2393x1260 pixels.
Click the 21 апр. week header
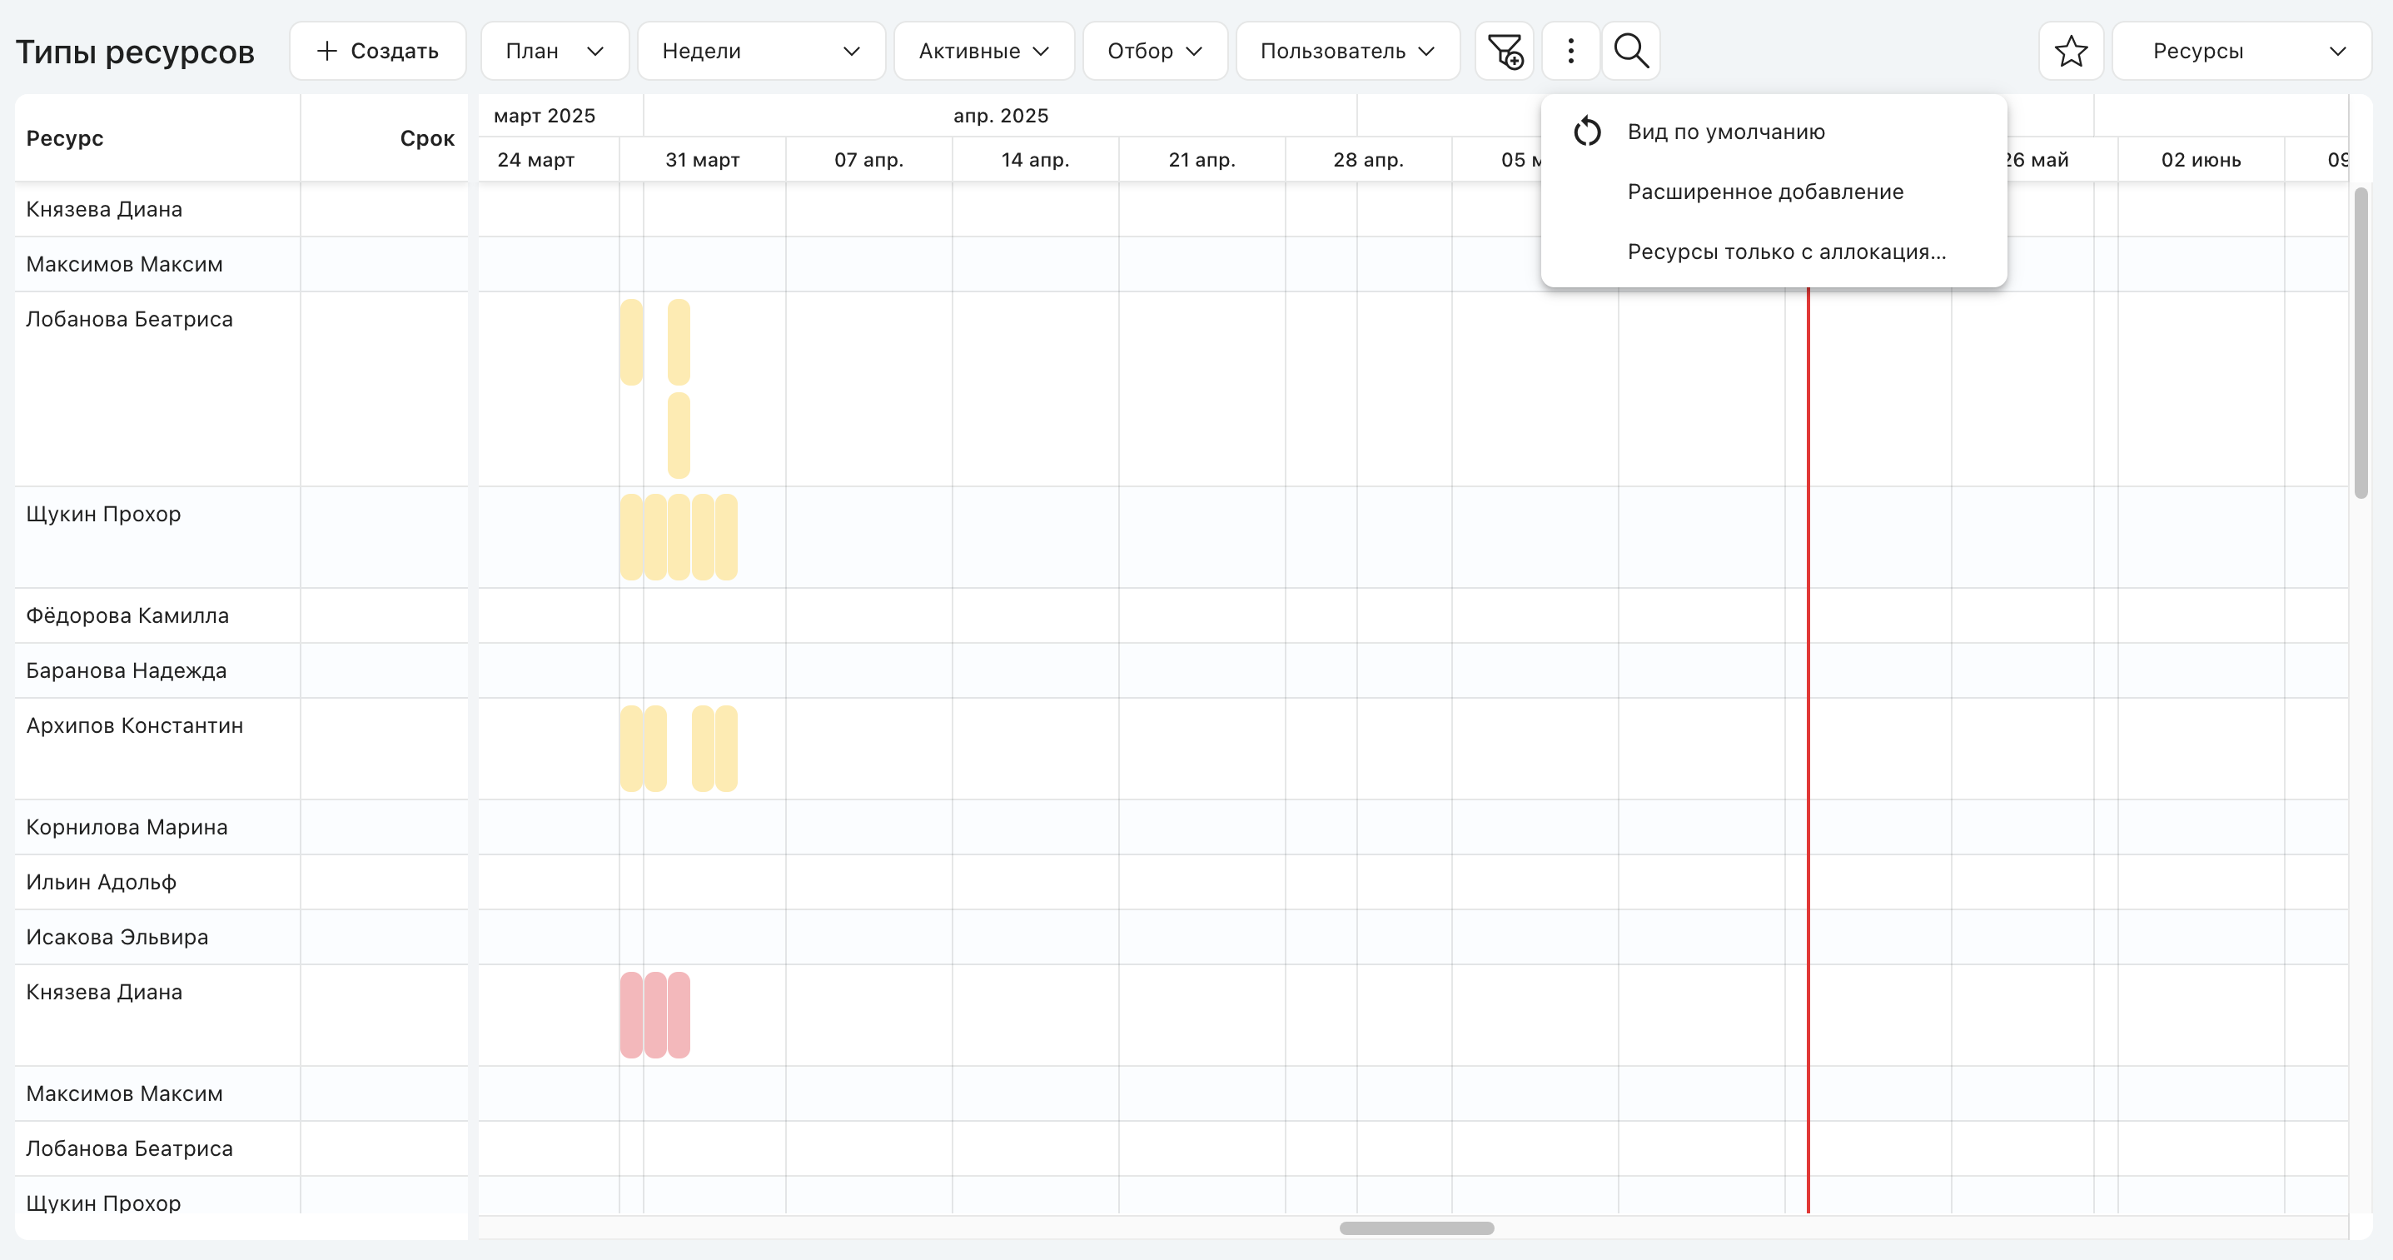pyautogui.click(x=1202, y=160)
